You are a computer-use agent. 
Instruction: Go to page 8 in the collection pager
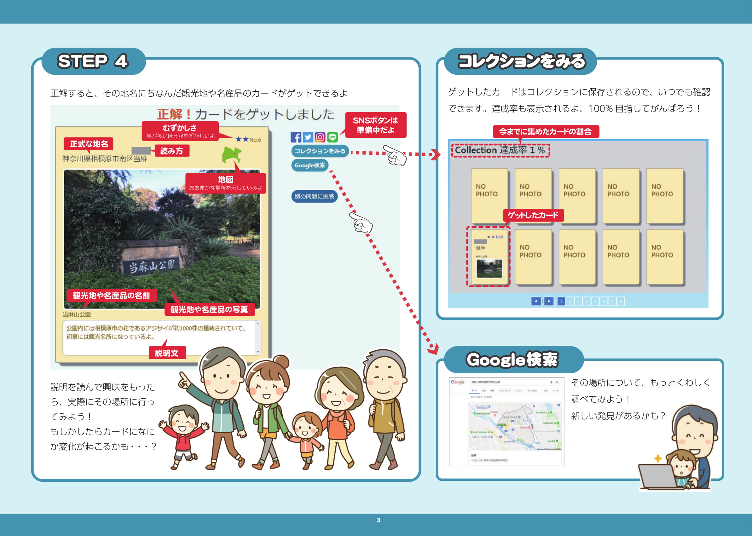pos(621,301)
